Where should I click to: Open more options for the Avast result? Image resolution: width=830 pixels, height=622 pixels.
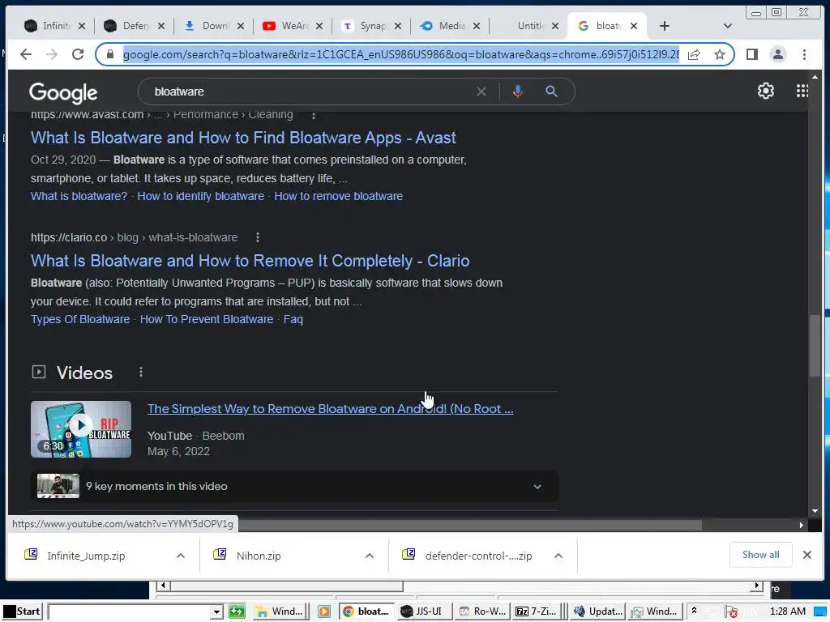314,115
